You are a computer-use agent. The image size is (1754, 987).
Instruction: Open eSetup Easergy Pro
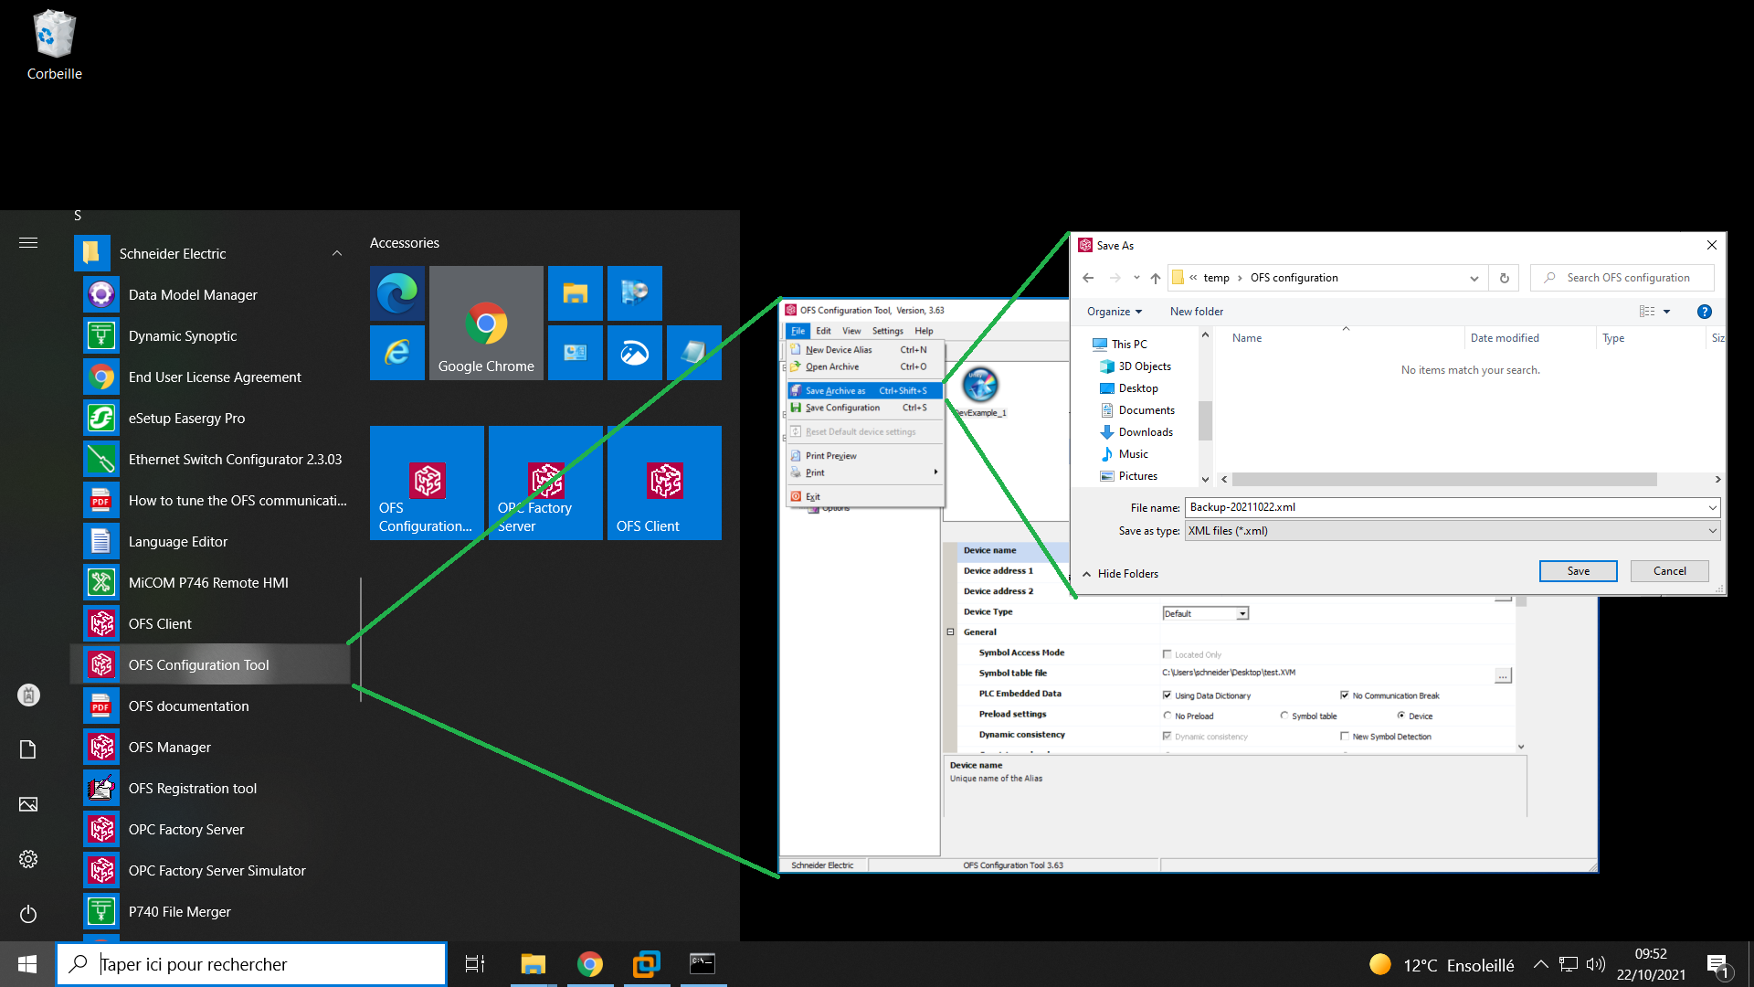[210, 418]
